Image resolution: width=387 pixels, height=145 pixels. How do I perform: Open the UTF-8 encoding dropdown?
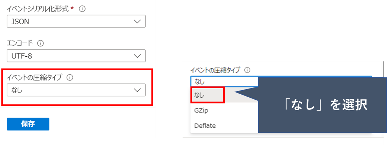pyautogui.click(x=76, y=56)
